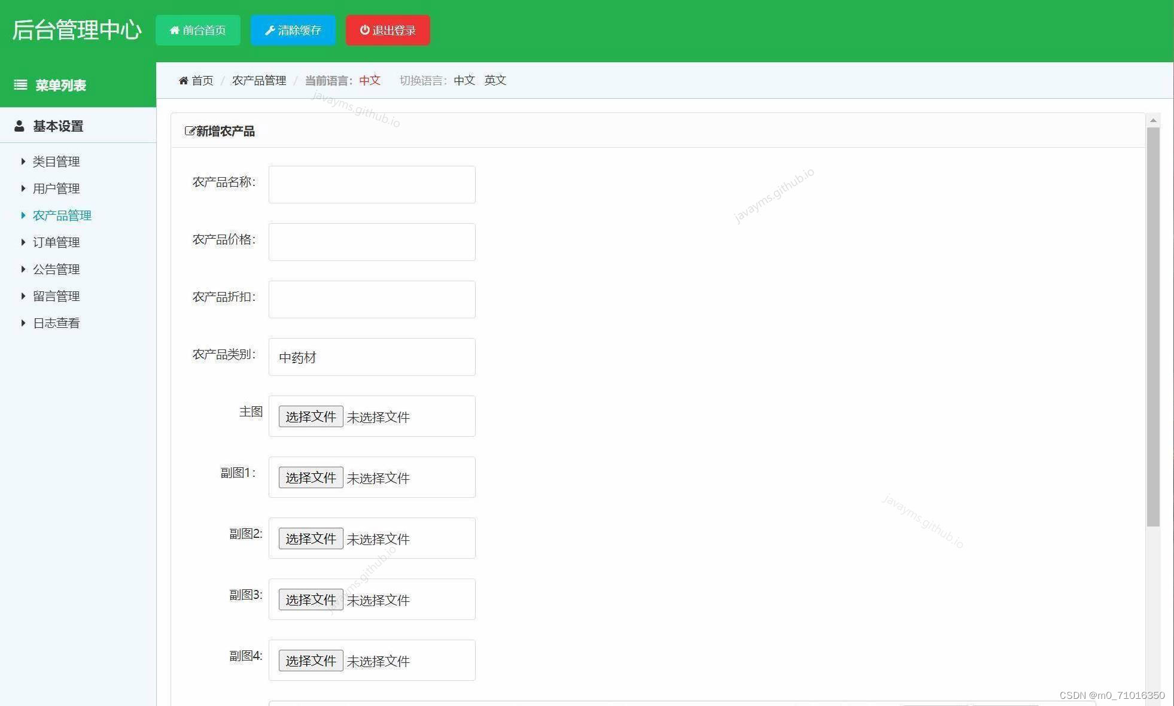Expand the 订单管理 menu arrow

click(23, 242)
